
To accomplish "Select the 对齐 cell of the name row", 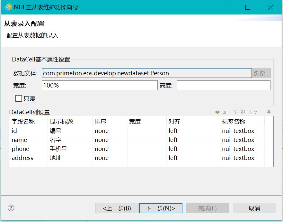I will [193, 140].
